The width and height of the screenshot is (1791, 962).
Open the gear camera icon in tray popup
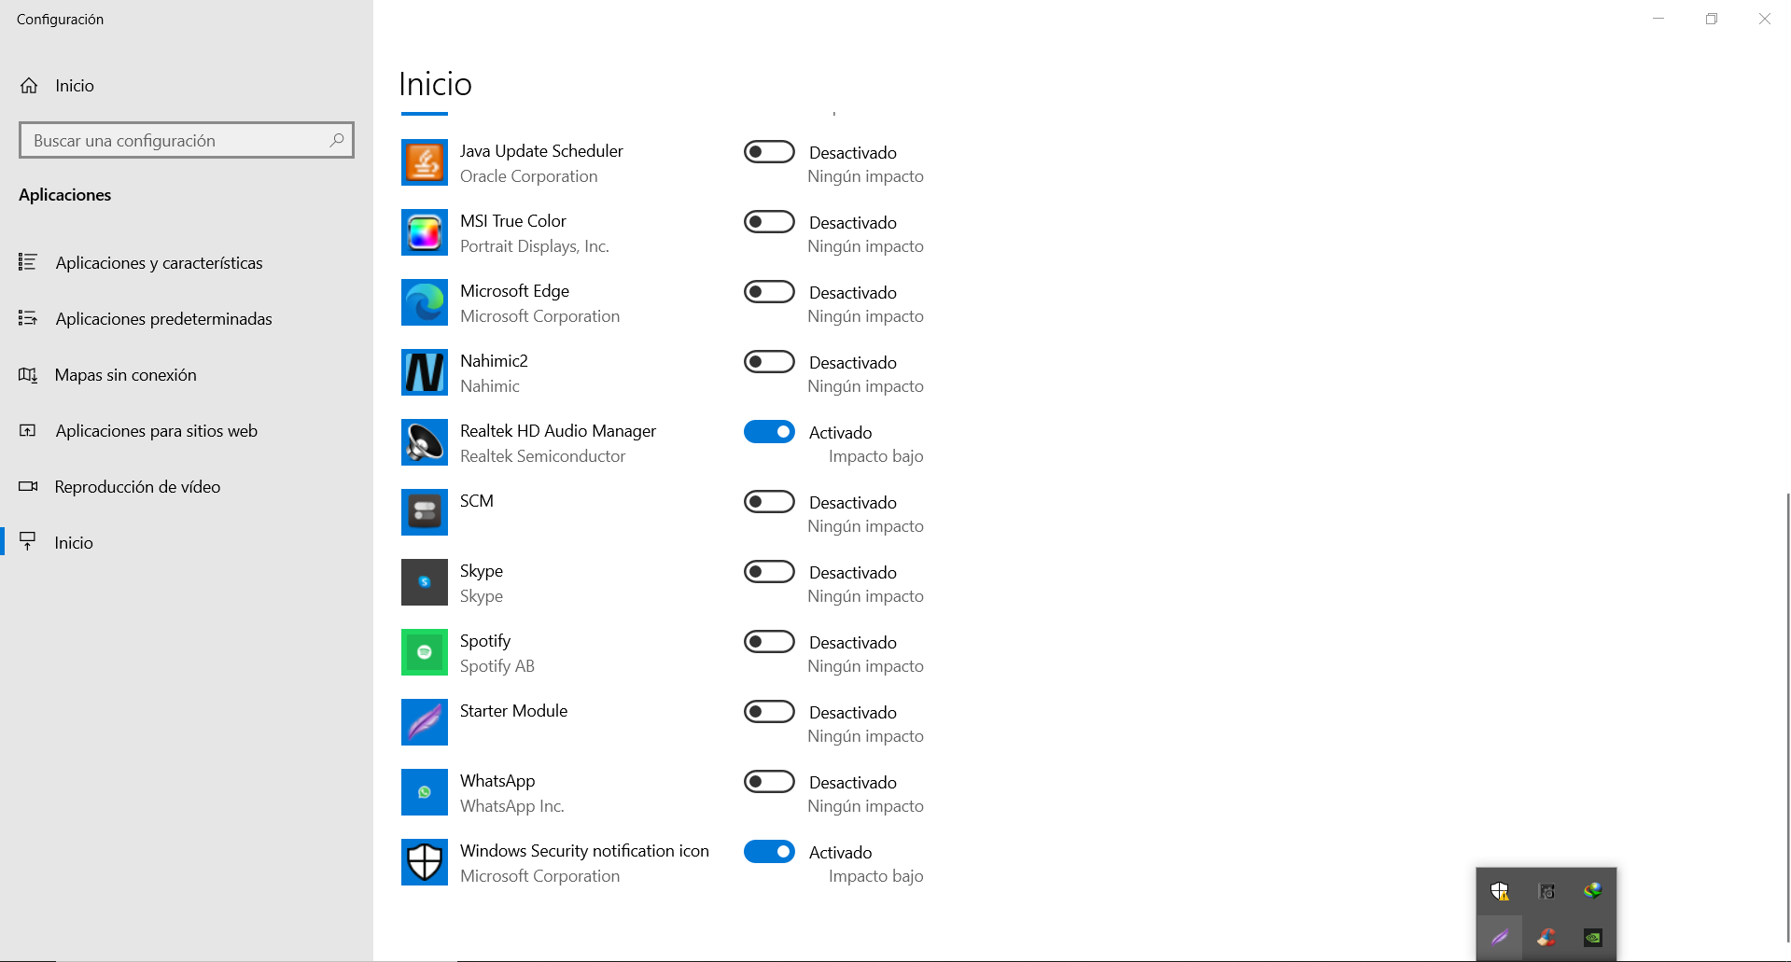pos(1546,891)
